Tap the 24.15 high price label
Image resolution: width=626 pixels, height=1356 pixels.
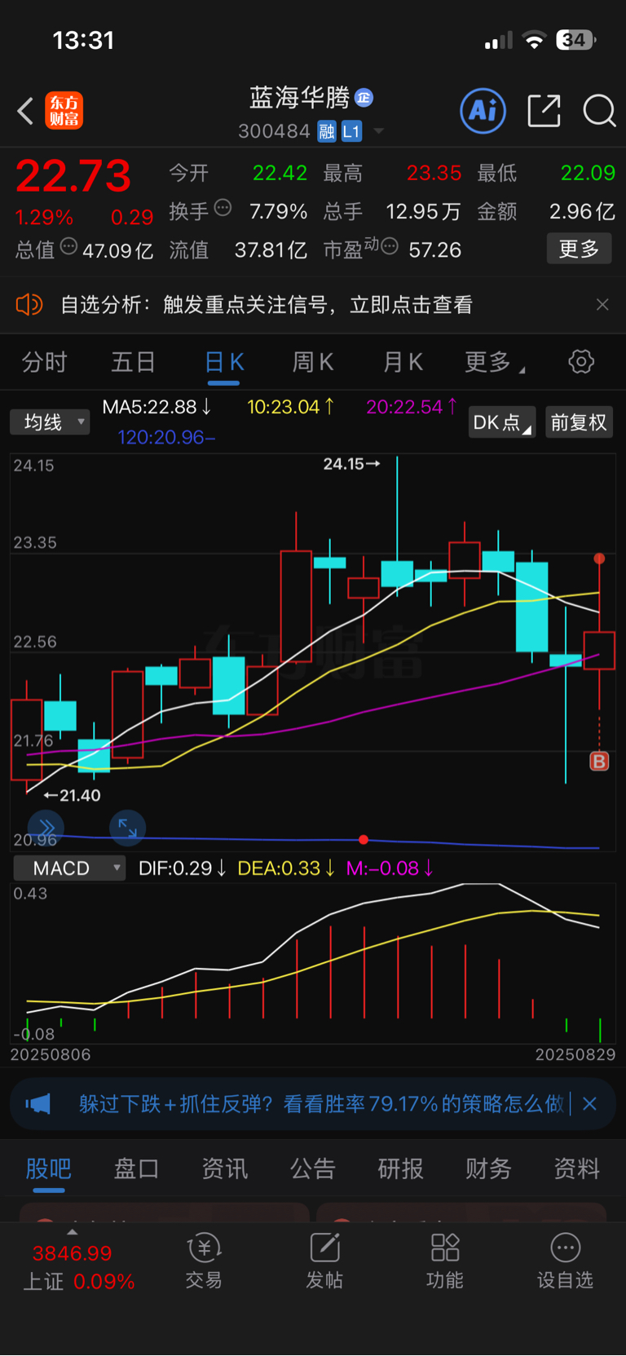tap(351, 464)
